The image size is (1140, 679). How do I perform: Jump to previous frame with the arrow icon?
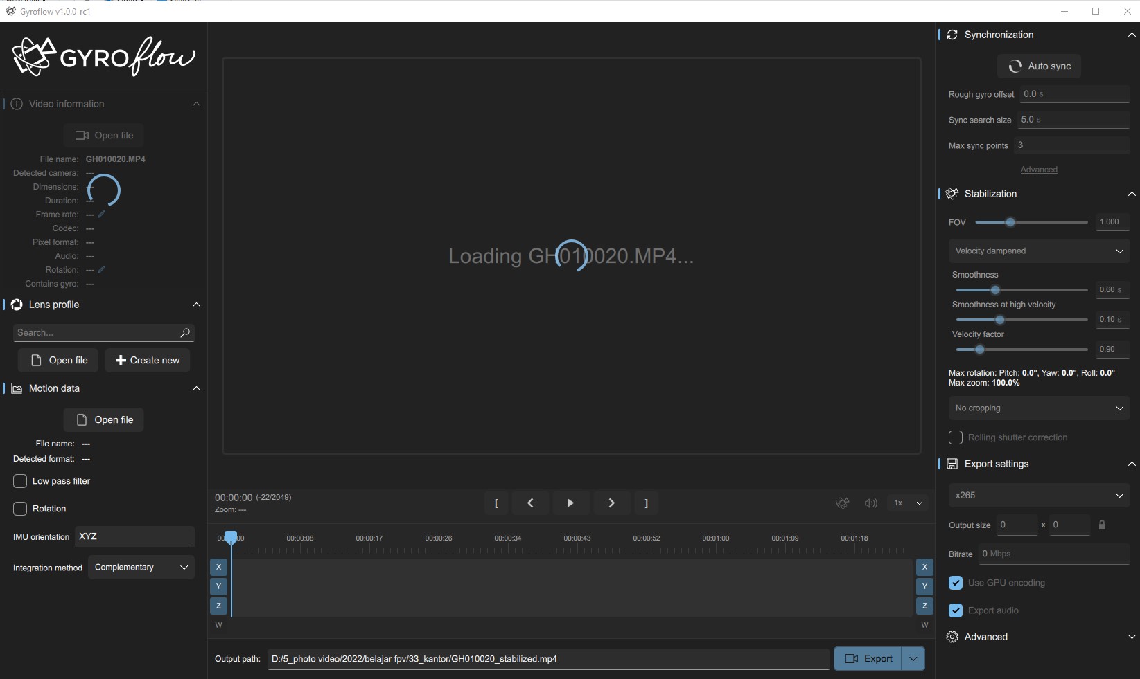click(x=530, y=503)
